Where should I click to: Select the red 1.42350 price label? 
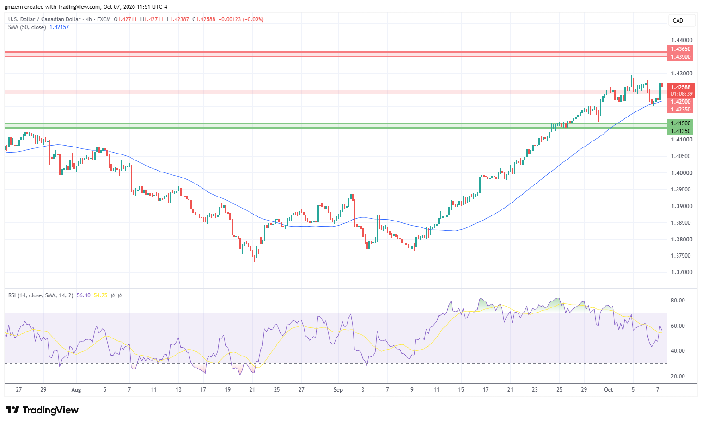pyautogui.click(x=681, y=110)
